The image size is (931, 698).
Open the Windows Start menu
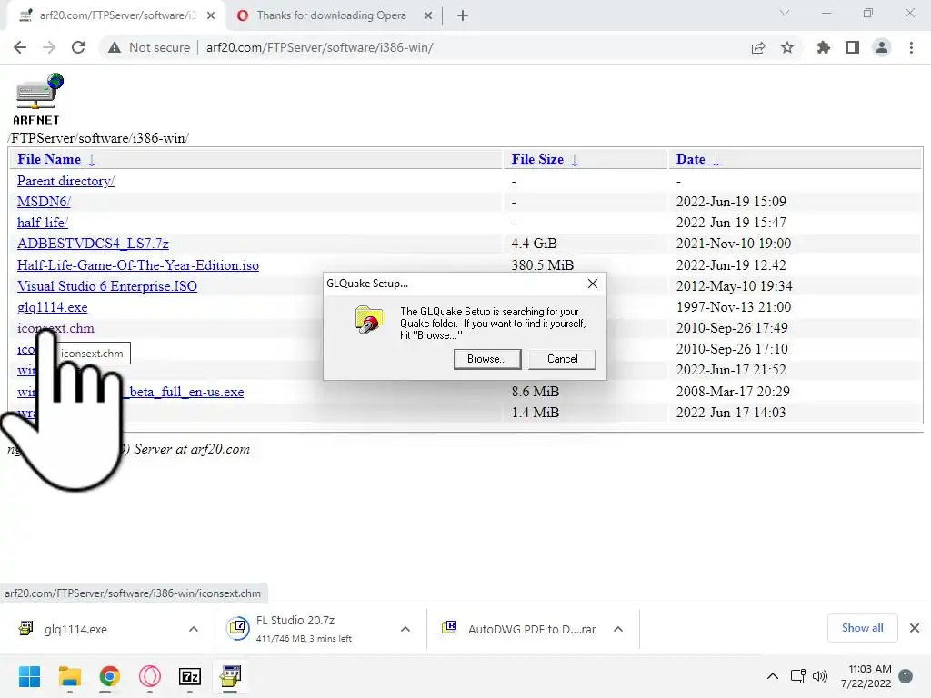click(29, 676)
